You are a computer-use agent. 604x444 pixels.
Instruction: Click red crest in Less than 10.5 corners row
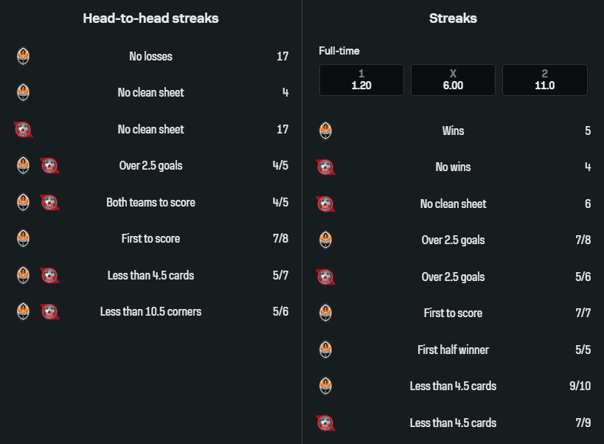tap(49, 311)
